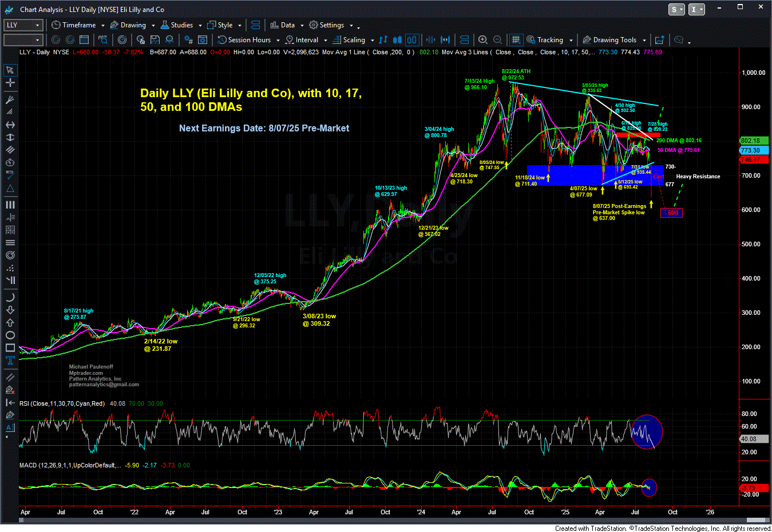This screenshot has height=532, width=772.
Task: Expand the Timeframe dropdown arrow
Action: click(102, 25)
